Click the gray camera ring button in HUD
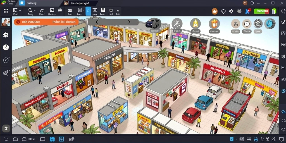This screenshot has height=143, width=286. (x=258, y=24)
